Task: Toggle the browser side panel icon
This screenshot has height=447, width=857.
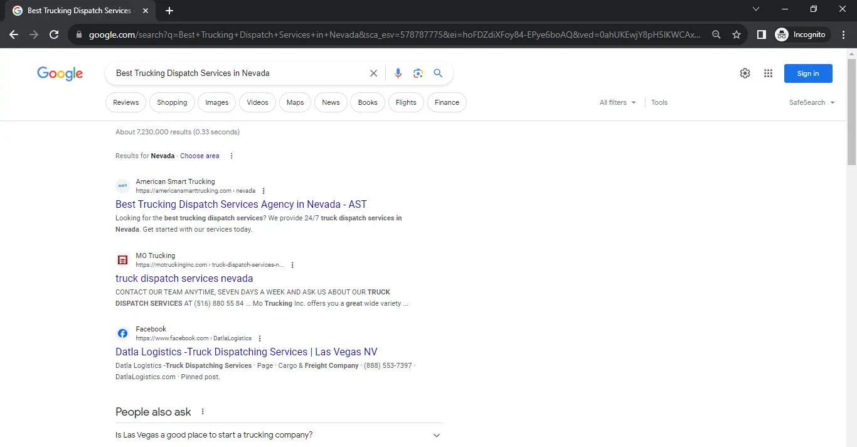Action: 761,35
